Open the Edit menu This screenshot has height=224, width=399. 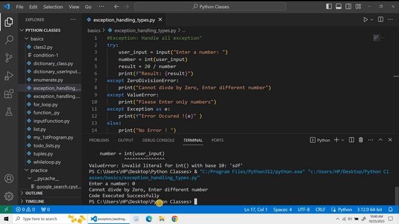33,7
